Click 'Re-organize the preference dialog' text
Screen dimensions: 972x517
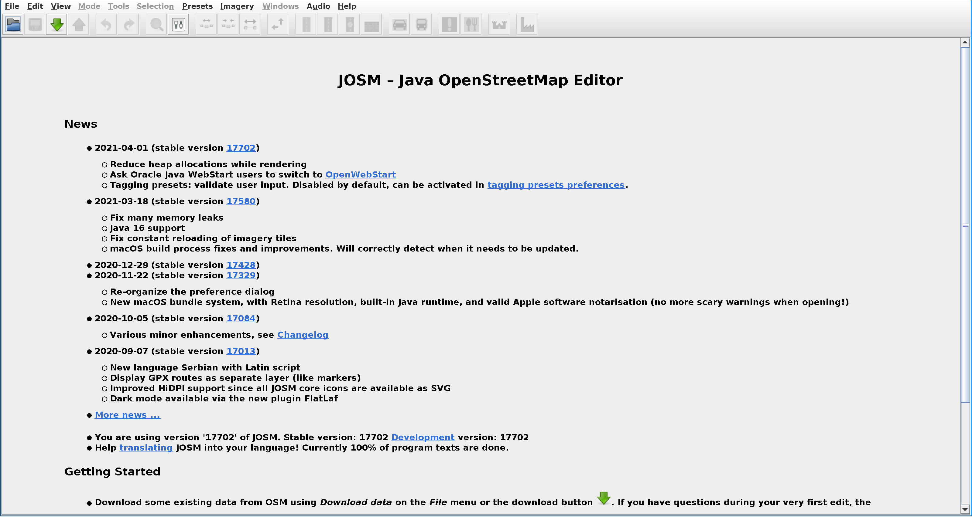193,292
